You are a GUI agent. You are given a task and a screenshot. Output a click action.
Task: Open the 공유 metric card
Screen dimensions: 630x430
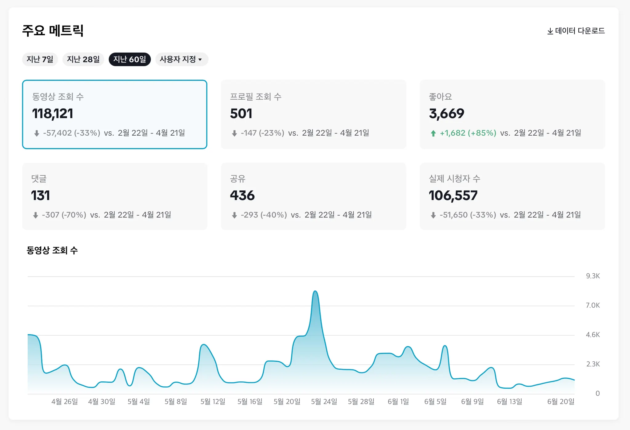(313, 196)
